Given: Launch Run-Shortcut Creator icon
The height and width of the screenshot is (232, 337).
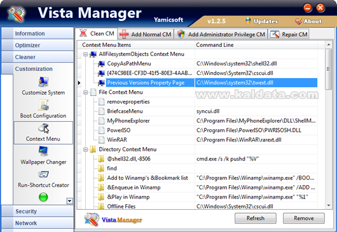Looking at the screenshot, I should pyautogui.click(x=43, y=174).
